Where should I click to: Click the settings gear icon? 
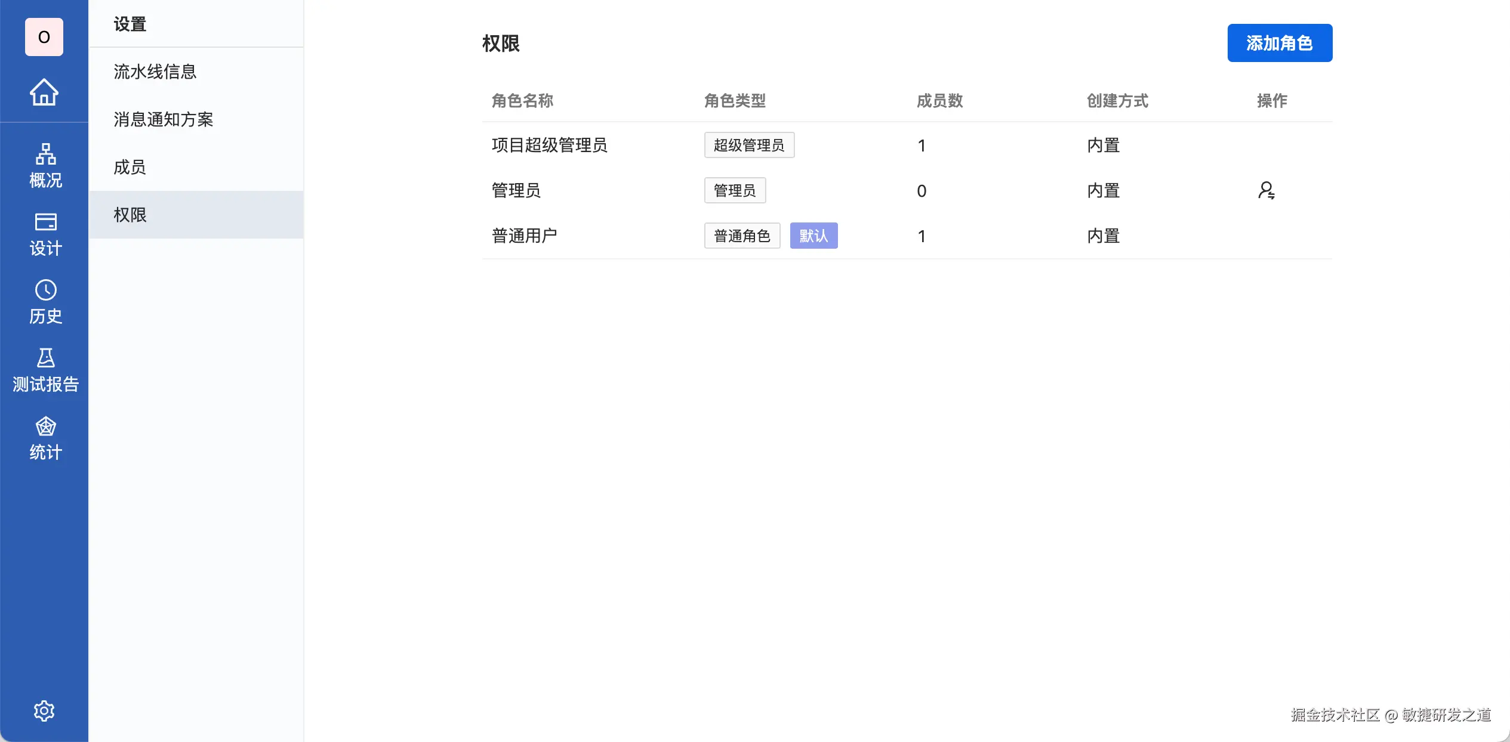[x=44, y=710]
